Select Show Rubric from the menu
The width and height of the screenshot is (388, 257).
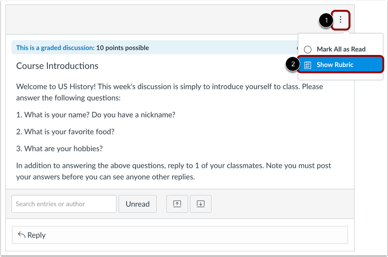[x=341, y=65]
